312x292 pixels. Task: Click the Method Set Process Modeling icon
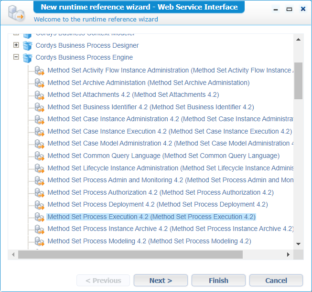coord(39,241)
